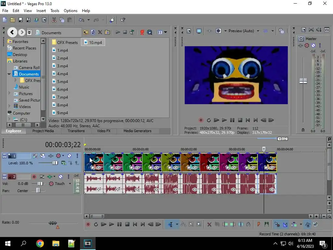The image size is (333, 250).
Task: Save the project with the floppy disk icon
Action: coord(20,20)
